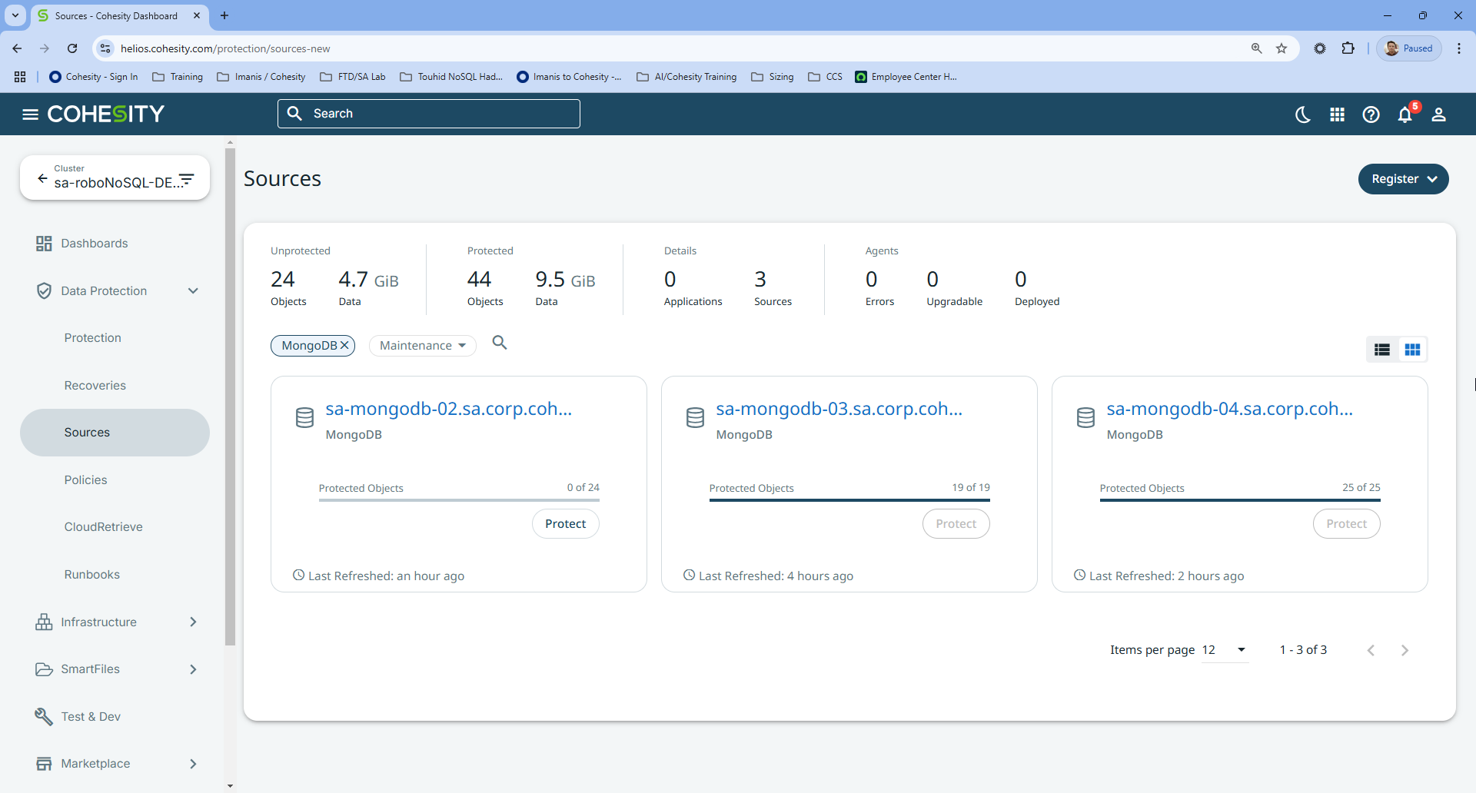Open Recoveries page in sidebar
1476x793 pixels.
pos(95,386)
